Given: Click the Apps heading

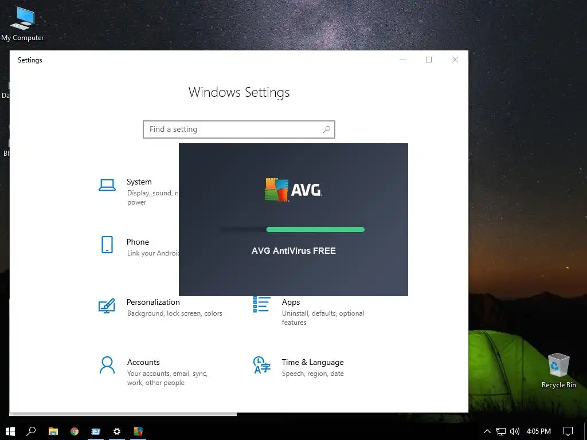Looking at the screenshot, I should (x=291, y=302).
